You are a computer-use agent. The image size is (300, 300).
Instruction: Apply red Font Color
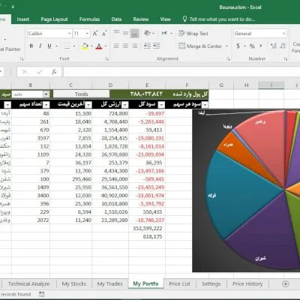99,46
